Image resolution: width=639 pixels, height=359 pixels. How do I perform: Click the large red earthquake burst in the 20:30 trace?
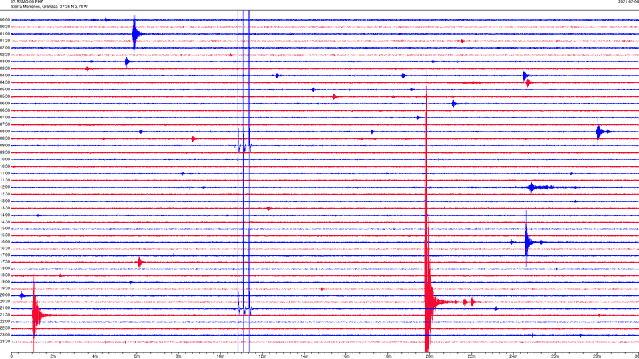(428, 302)
